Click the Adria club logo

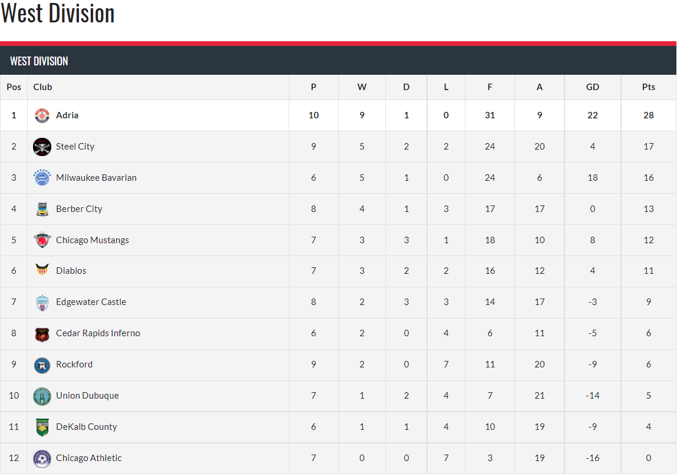pyautogui.click(x=42, y=115)
